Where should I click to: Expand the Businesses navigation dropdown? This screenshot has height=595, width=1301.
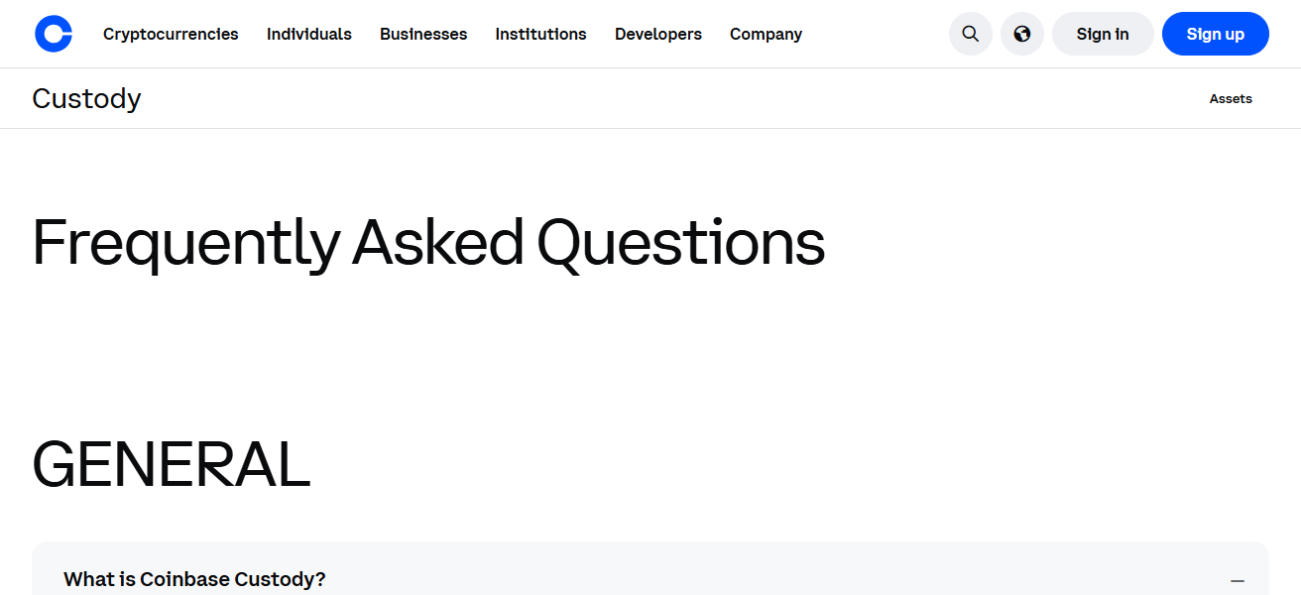pyautogui.click(x=423, y=34)
